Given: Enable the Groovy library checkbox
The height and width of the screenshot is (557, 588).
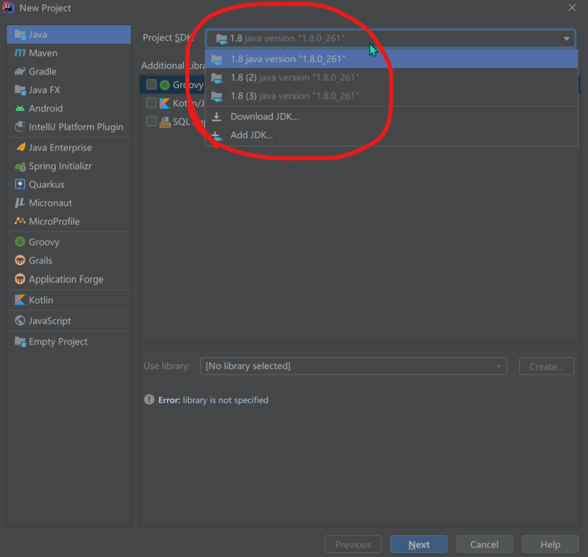Looking at the screenshot, I should pos(151,84).
